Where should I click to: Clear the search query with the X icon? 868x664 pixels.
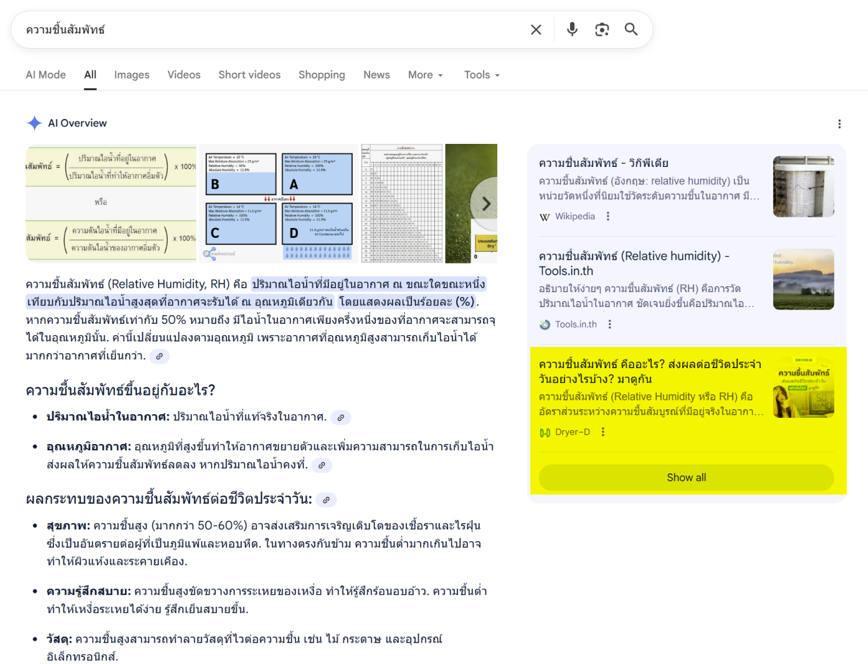point(535,29)
